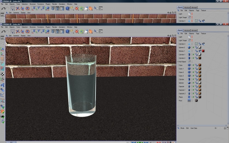Click the red material tag on Sphere.1
The image size is (229, 143).
[203, 51]
